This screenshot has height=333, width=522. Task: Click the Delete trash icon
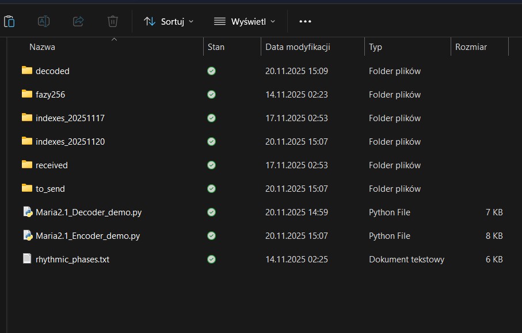tap(113, 21)
